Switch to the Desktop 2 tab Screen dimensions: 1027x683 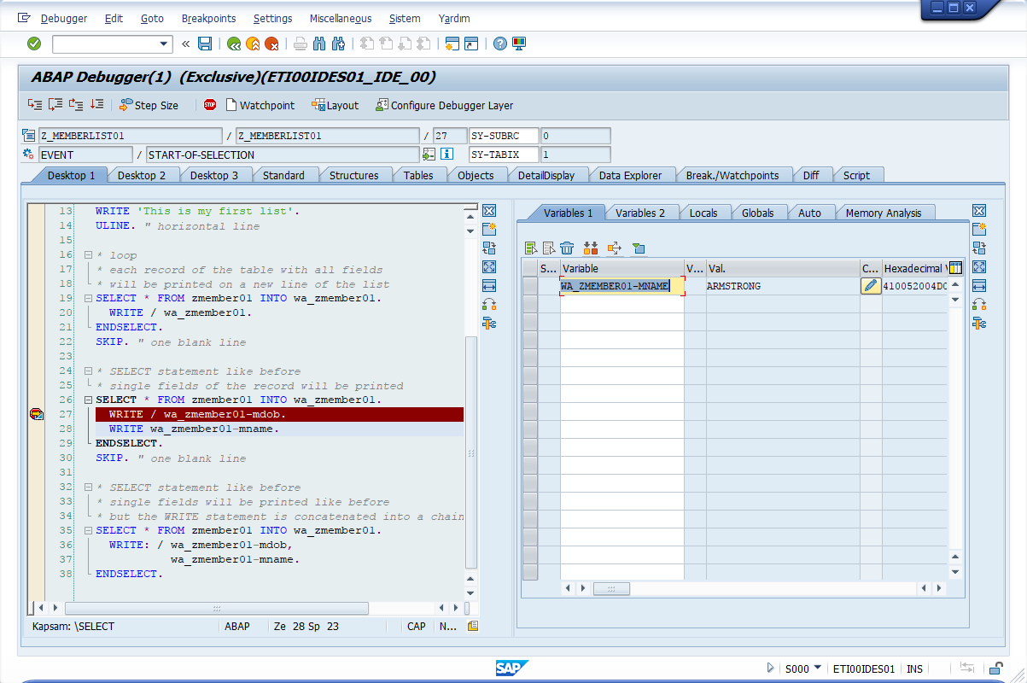pyautogui.click(x=142, y=175)
